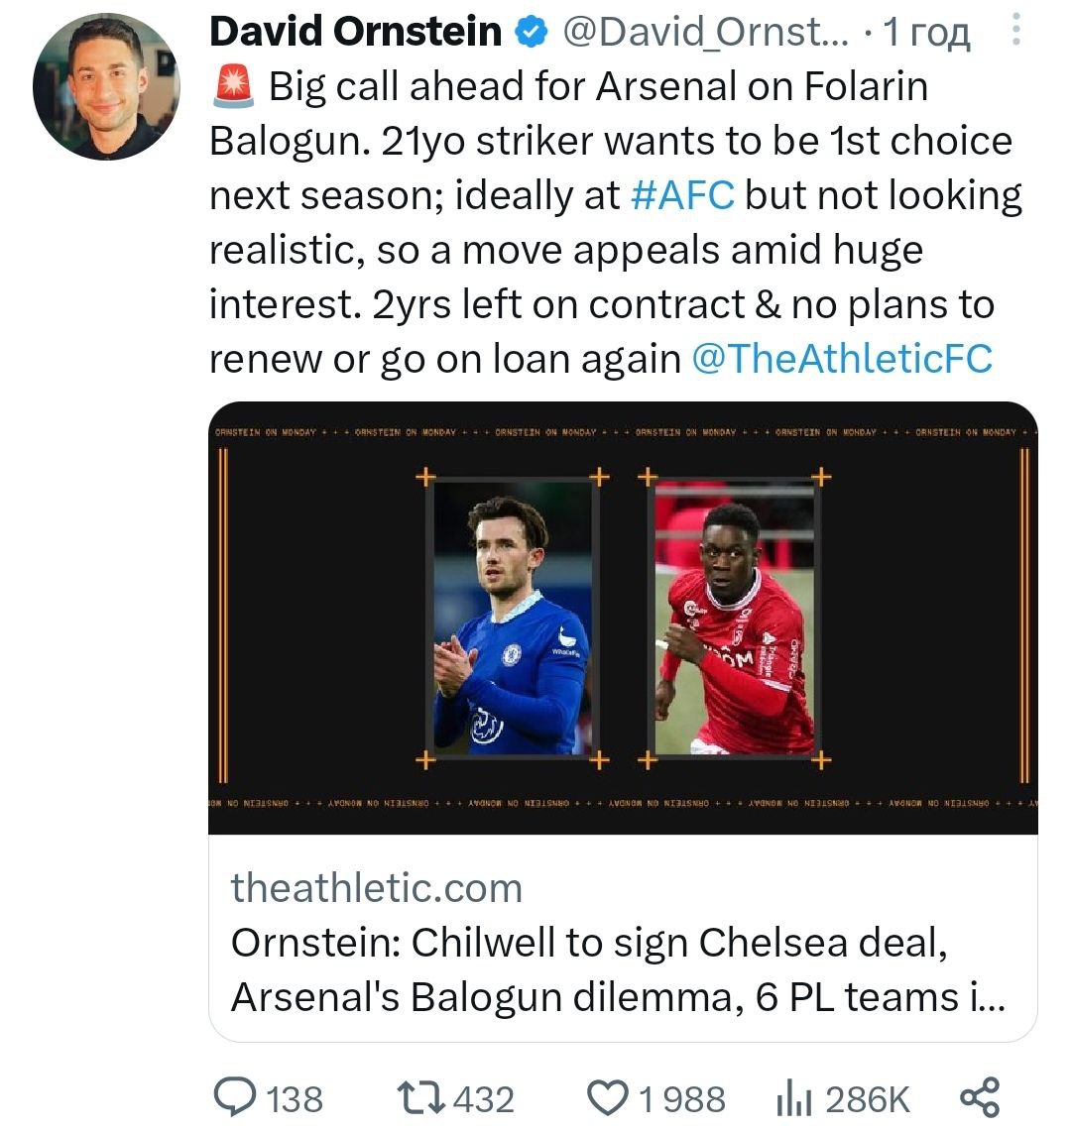The image size is (1071, 1132).
Task: Open the theathletic.com domain link
Action: [377, 887]
